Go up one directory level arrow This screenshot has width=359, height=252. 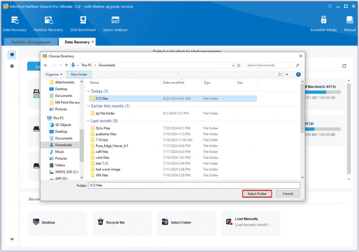[x=66, y=65]
